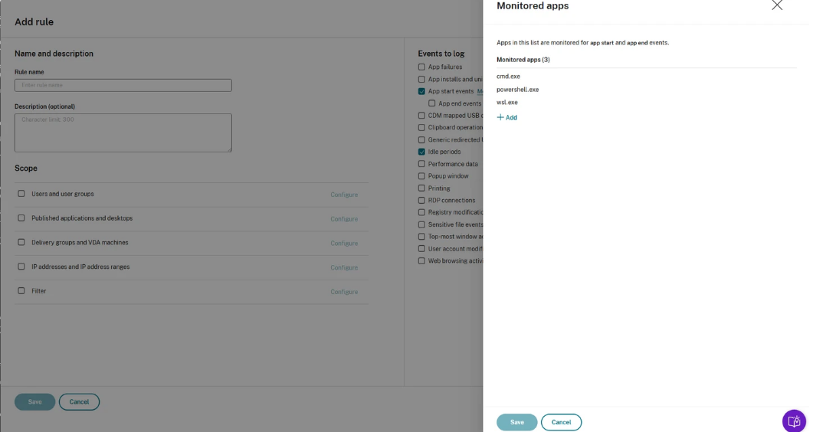Screen dimensions: 813x432
Task: Check the Popup window checkbox
Action: (421, 176)
